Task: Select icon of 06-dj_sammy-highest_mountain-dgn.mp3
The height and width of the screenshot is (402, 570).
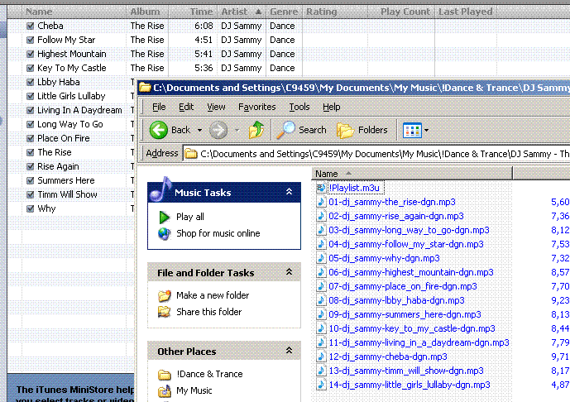Action: click(321, 273)
